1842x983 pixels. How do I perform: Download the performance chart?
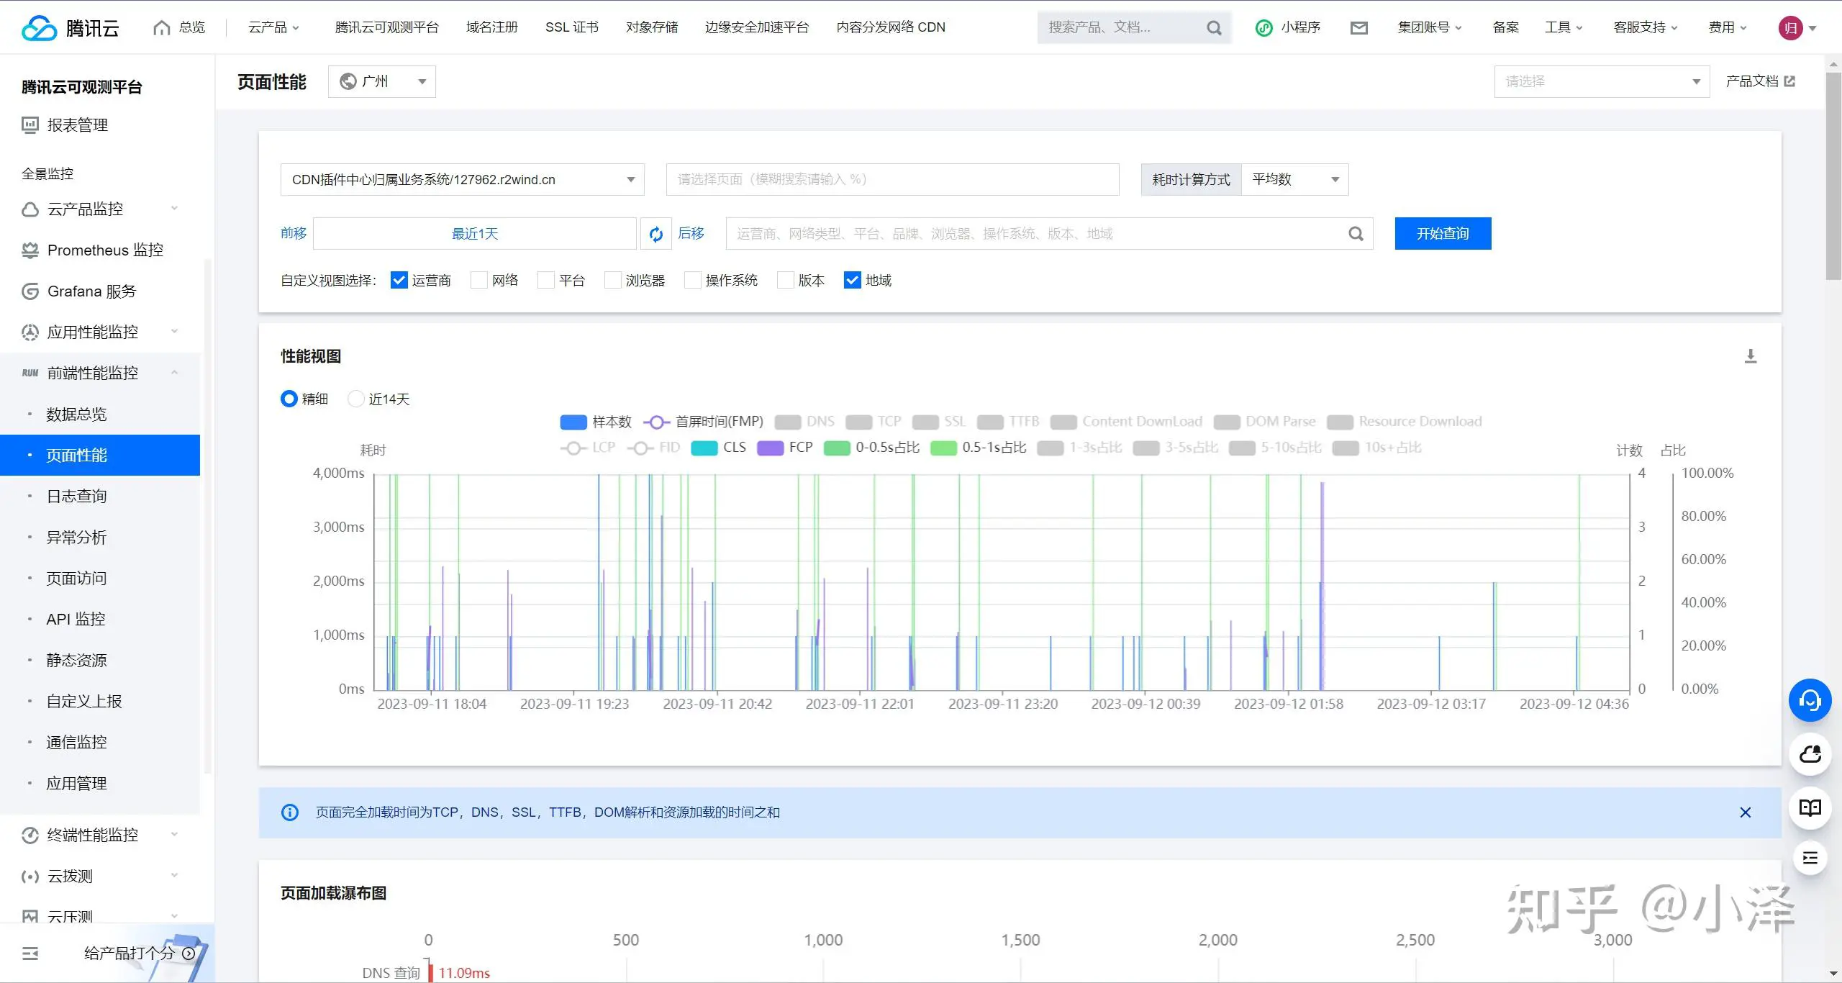pyautogui.click(x=1751, y=356)
